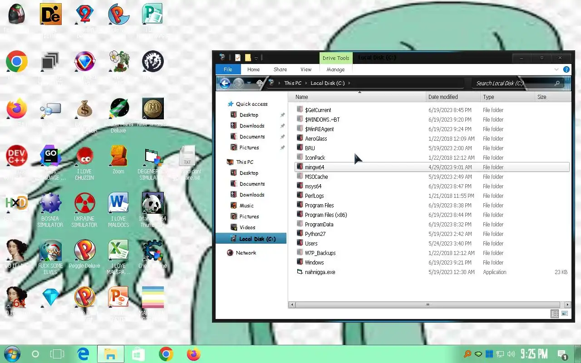
Task: Sort files by Name column header
Action: pyautogui.click(x=358, y=97)
